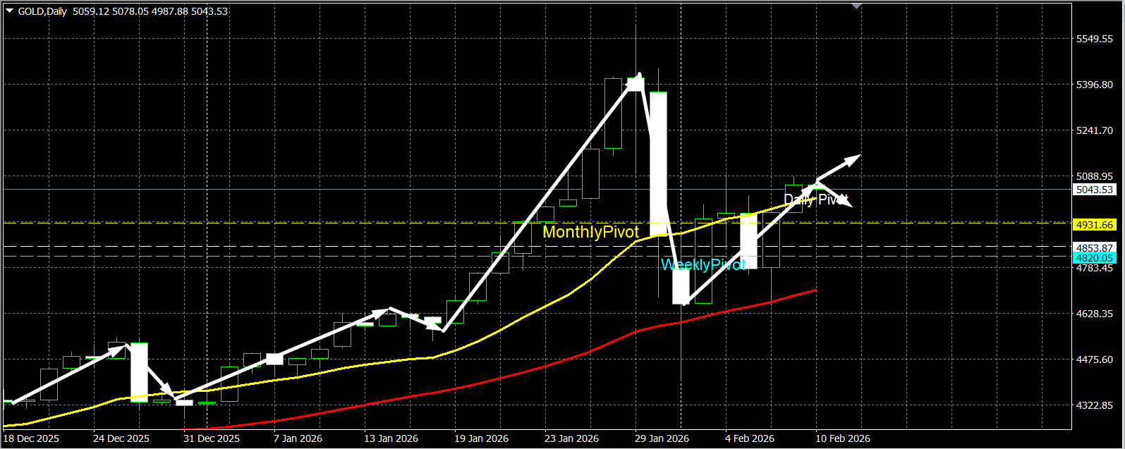Click the 5043.53 current price tag on axis

[1095, 190]
